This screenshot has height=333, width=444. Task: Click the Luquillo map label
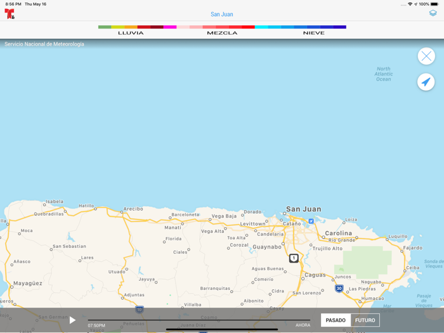click(398, 236)
